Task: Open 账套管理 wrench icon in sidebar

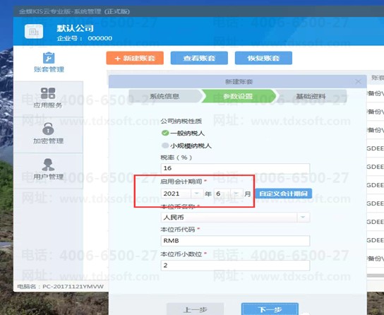Action: click(49, 58)
